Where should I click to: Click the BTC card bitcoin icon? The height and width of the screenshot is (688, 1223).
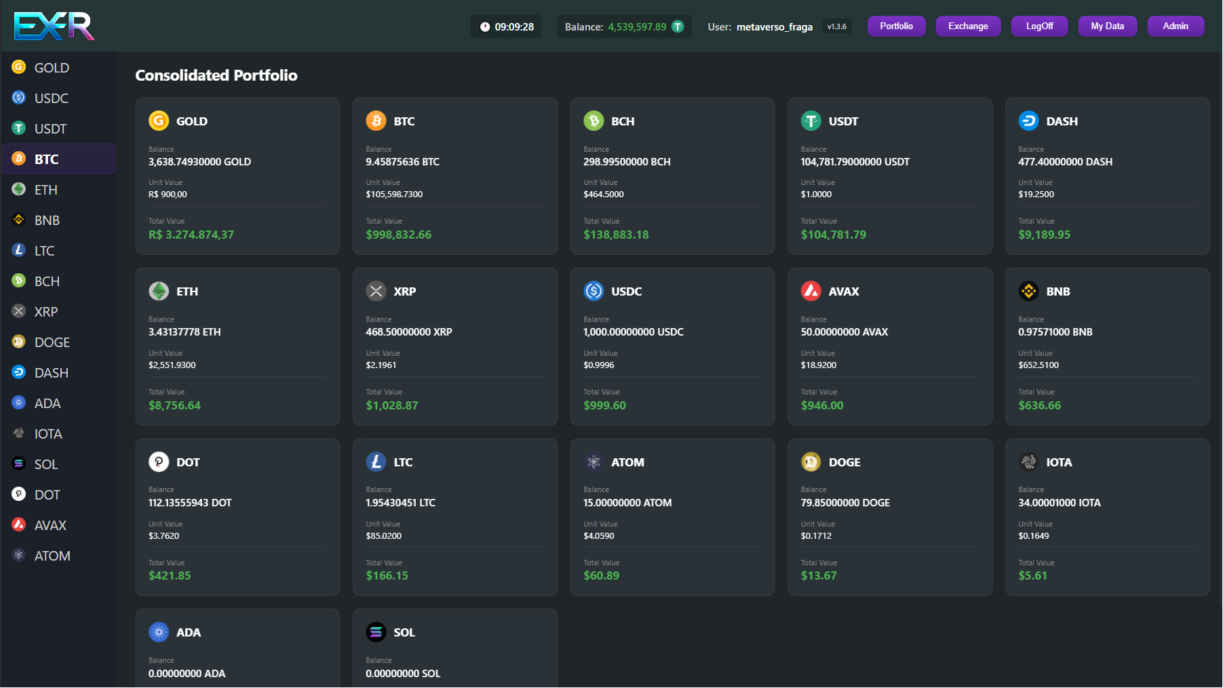click(376, 121)
